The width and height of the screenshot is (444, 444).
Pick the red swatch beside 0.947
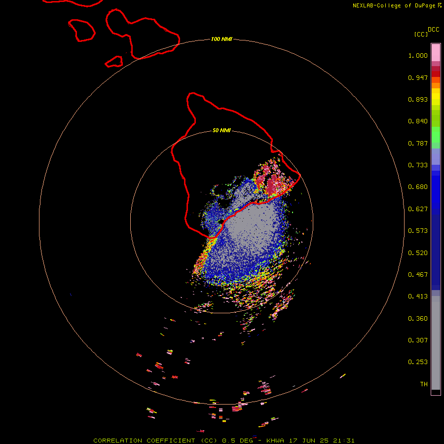436,74
